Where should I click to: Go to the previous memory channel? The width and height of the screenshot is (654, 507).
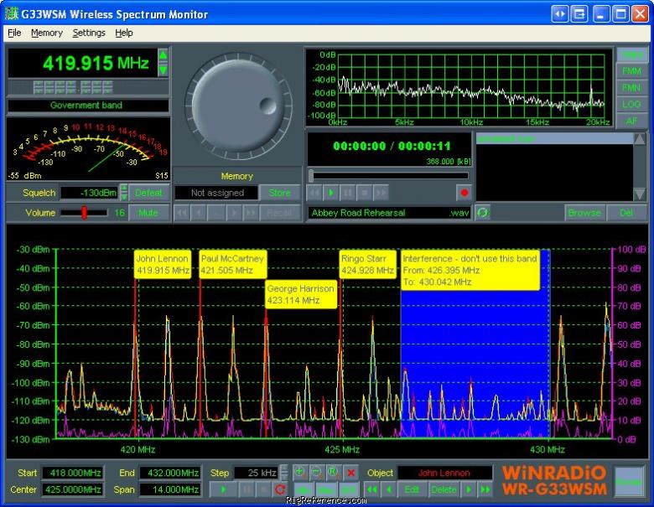(199, 213)
